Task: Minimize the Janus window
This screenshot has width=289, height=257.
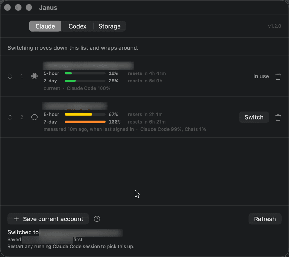Action: point(18,8)
